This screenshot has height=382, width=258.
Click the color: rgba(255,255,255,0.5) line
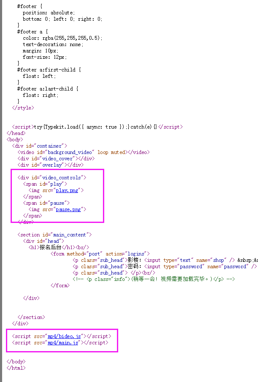[x=63, y=38]
